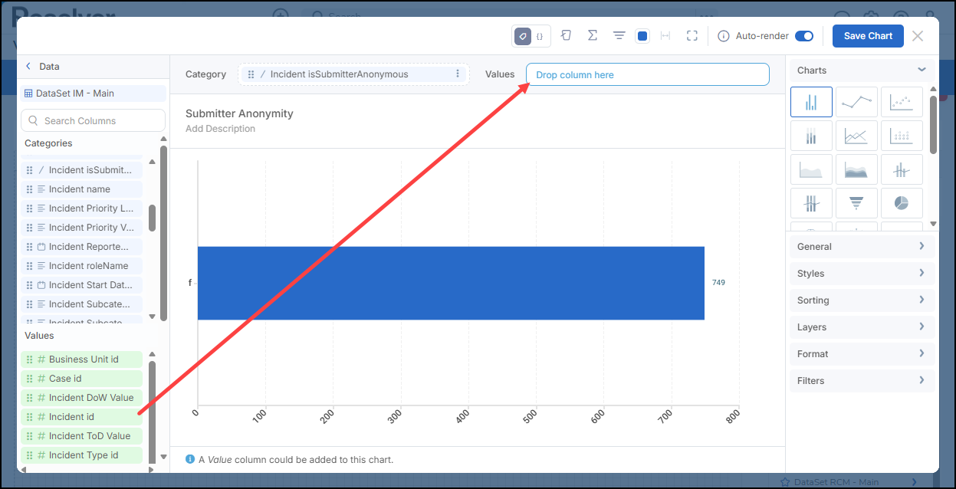Open the blue chart color swatch
This screenshot has height=489, width=956.
pos(643,36)
